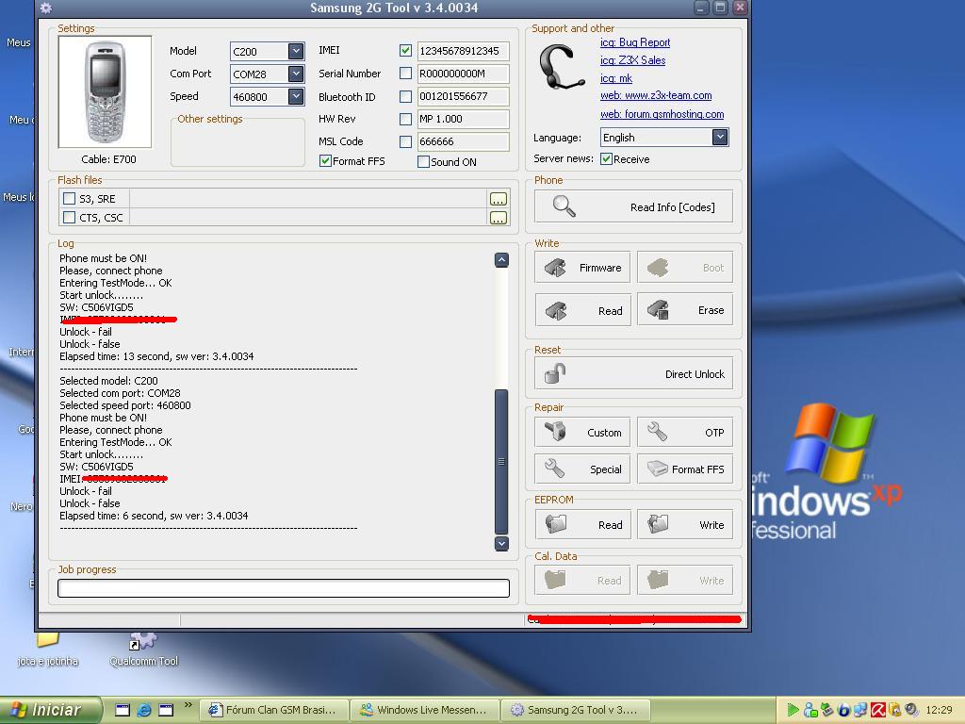This screenshot has width=965, height=724.
Task: Click the log scrollbar thumb
Action: pyautogui.click(x=501, y=462)
